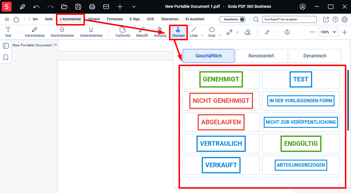
Task: Open the KI-Assistent tab
Action: click(x=195, y=19)
